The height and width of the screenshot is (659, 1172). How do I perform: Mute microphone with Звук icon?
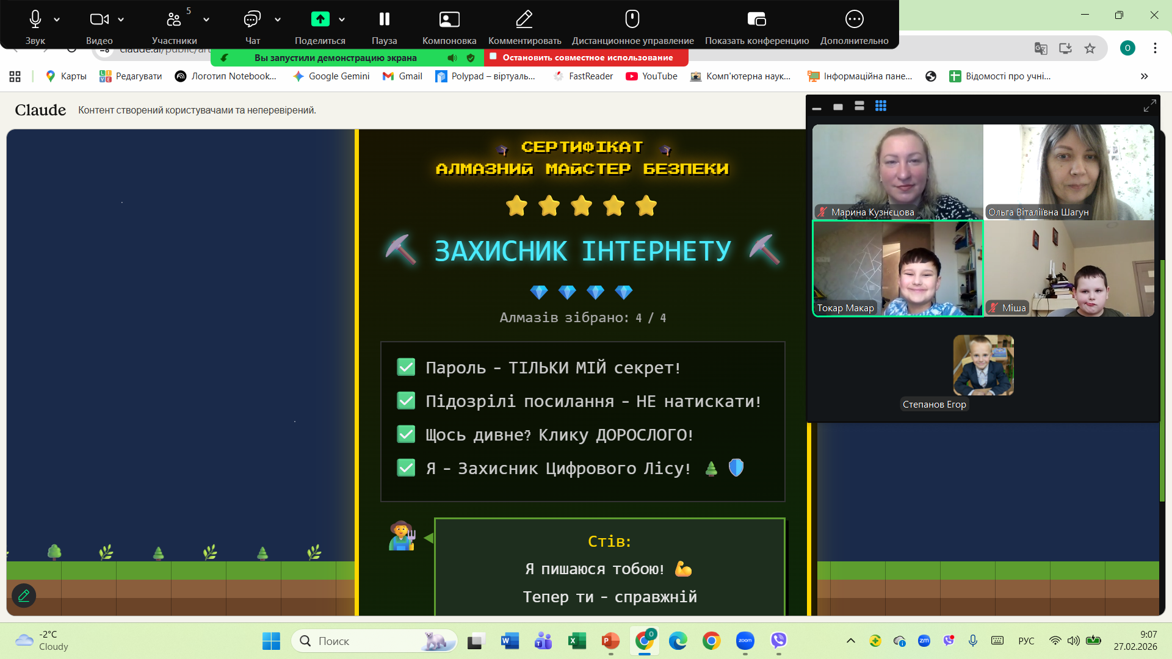click(35, 20)
